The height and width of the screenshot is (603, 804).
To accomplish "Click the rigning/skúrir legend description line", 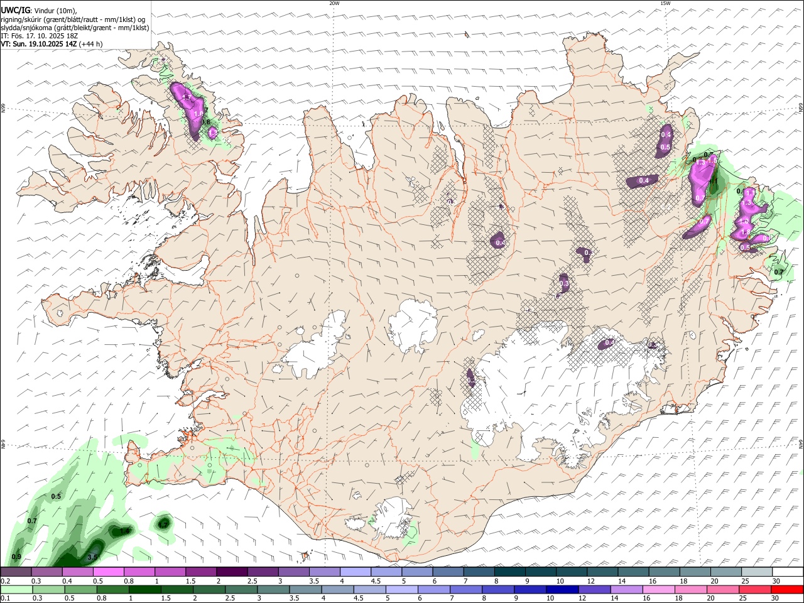I will pos(73,19).
